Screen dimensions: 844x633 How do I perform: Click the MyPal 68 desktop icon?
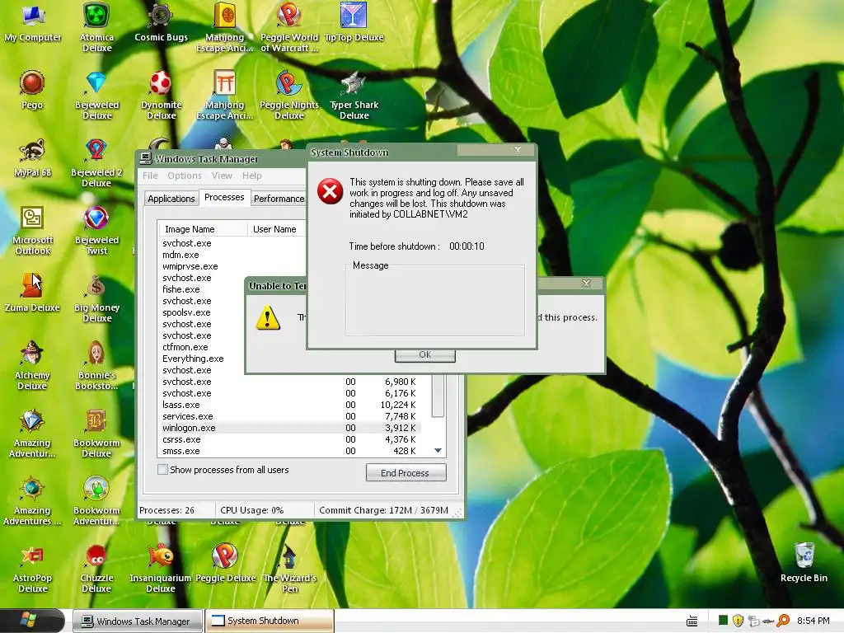(x=32, y=157)
